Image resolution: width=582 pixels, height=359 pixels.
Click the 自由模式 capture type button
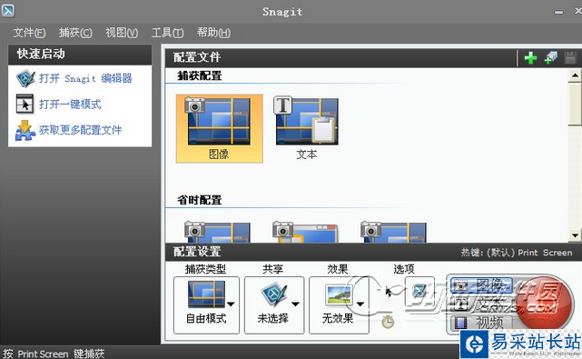click(x=206, y=305)
